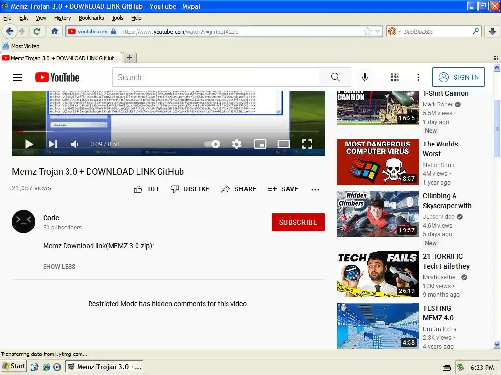
Task: Select the Memz Trojan 3.0 browser tab
Action: click(61, 58)
